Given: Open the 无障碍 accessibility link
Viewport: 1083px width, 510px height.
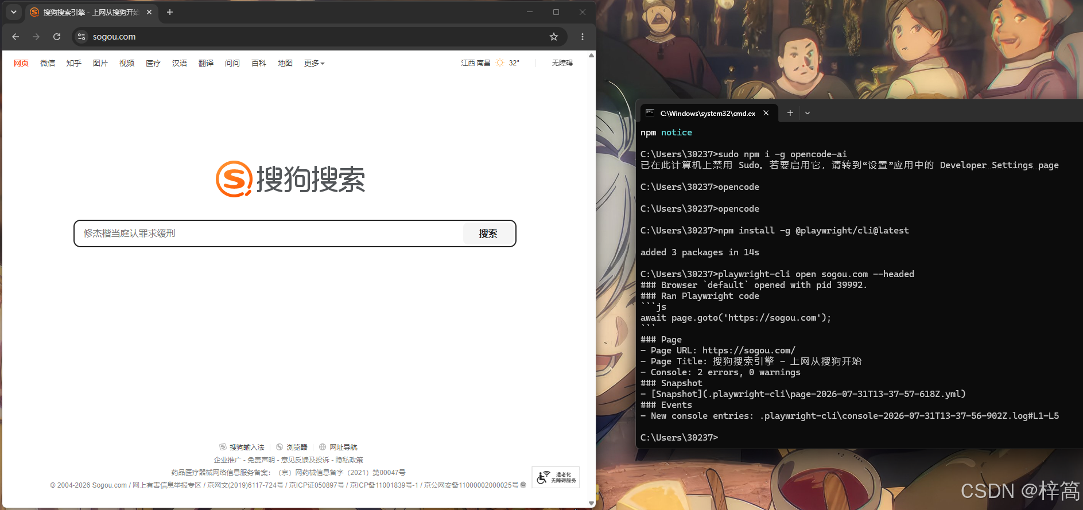Looking at the screenshot, I should coord(562,63).
